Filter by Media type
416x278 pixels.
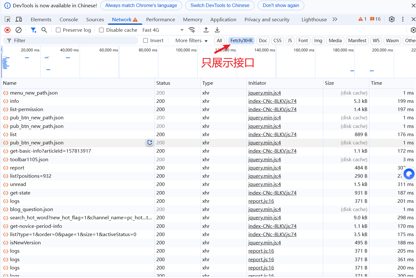coord(335,41)
